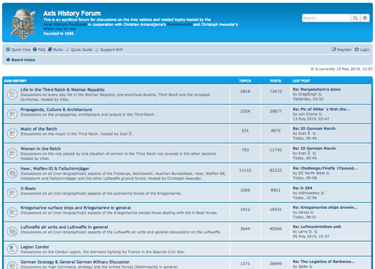This screenshot has width=375, height=269.
Task: Click the Axis History Forum title
Action: [72, 14]
